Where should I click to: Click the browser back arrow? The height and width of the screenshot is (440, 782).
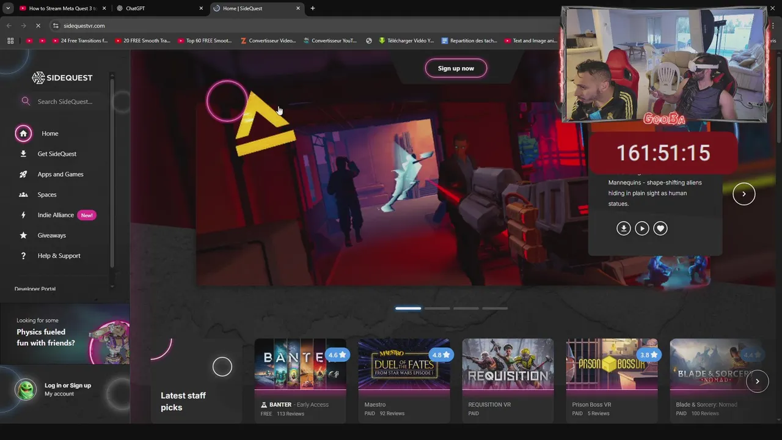[9, 26]
